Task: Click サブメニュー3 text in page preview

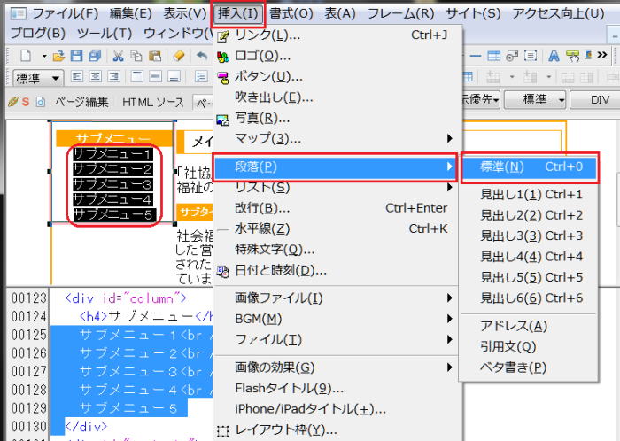Action: (x=112, y=183)
